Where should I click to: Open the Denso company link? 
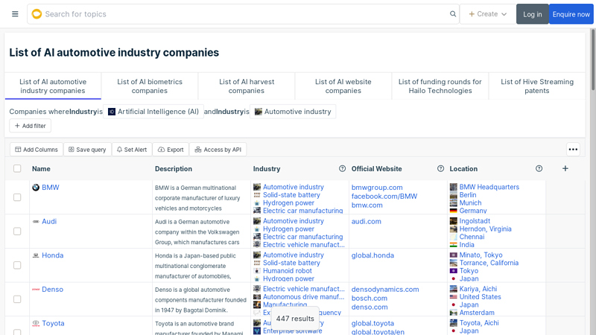tap(52, 290)
